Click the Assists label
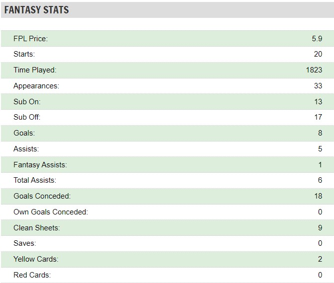334x283 pixels. (26, 149)
